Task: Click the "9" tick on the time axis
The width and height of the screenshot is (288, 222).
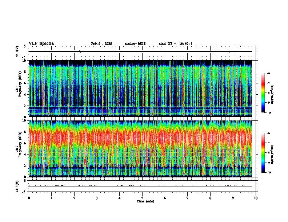Action: click(233, 198)
